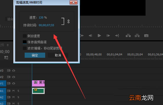Open the 适合 zoom level dropdown
The image size is (163, 105).
9,19
